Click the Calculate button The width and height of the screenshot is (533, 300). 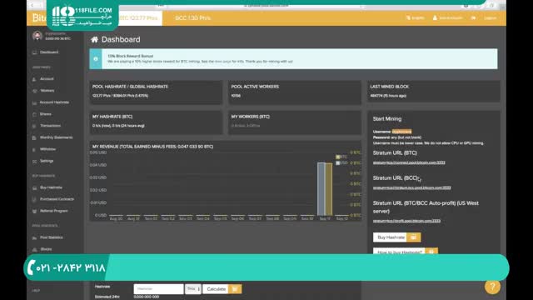coord(217,289)
